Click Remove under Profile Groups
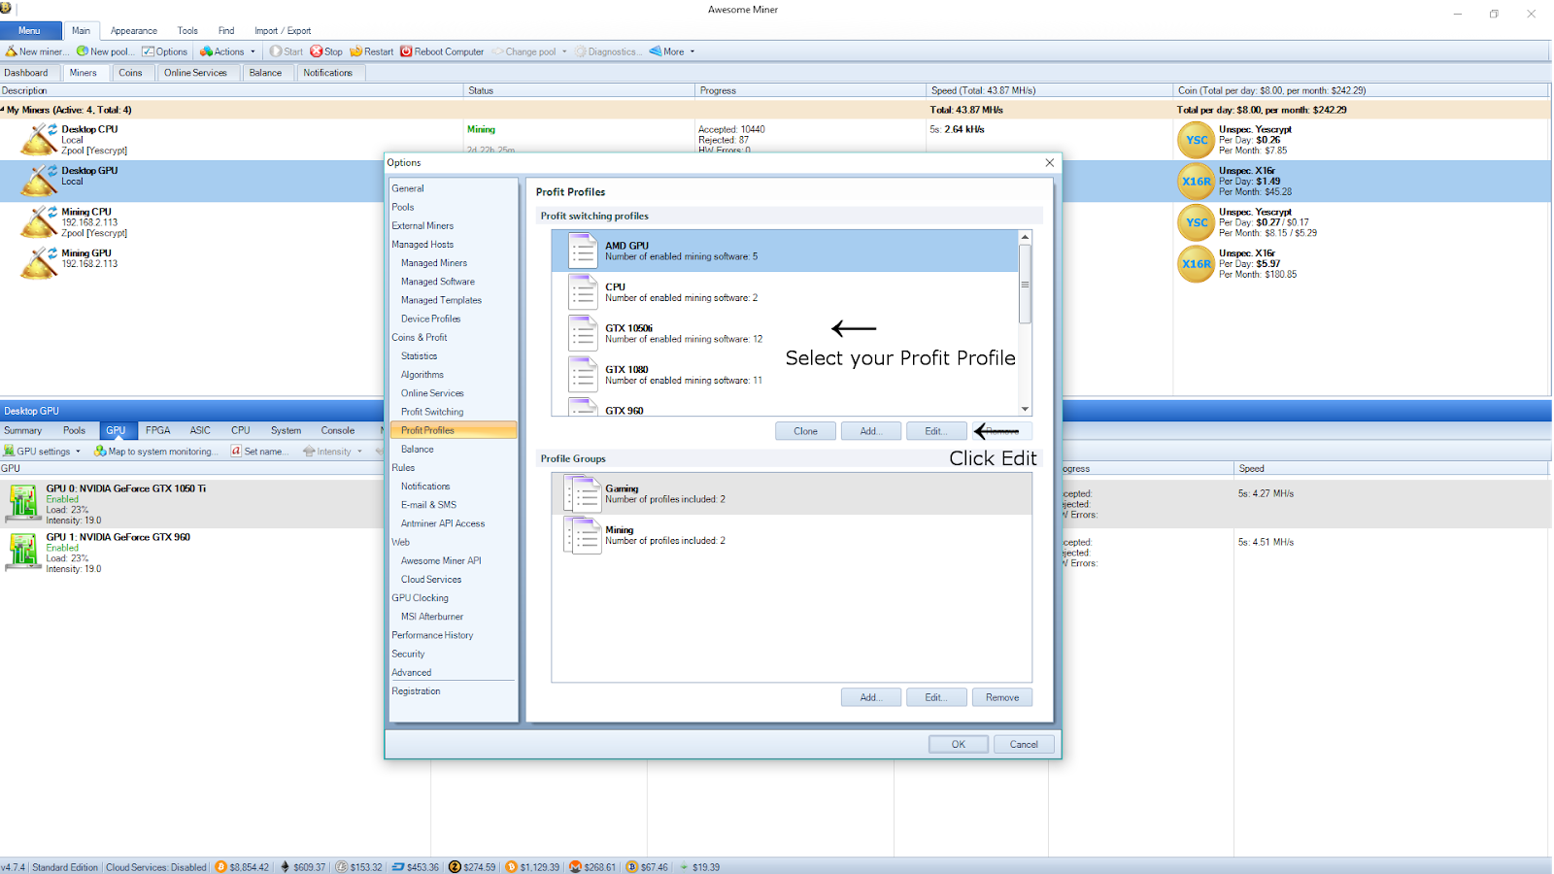Image resolution: width=1554 pixels, height=874 pixels. point(1002,697)
